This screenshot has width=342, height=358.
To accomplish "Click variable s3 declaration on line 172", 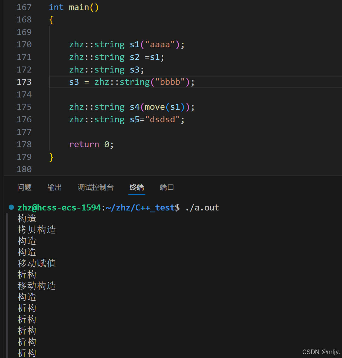I will pos(135,70).
